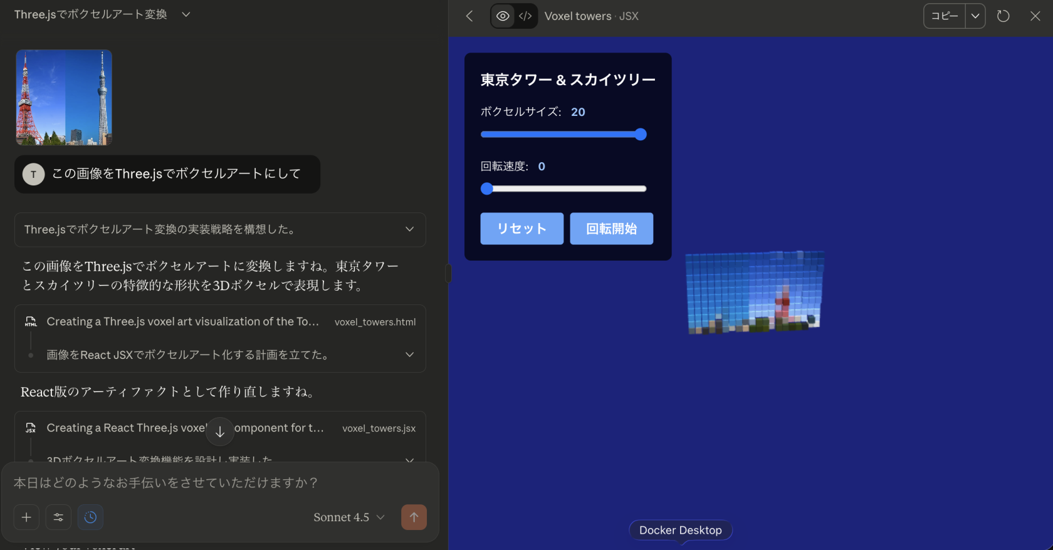Screen dimensions: 1053x550
Task: Open the copy button dropdown arrow
Action: pos(975,16)
